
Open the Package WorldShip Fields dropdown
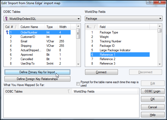click(x=124, y=19)
